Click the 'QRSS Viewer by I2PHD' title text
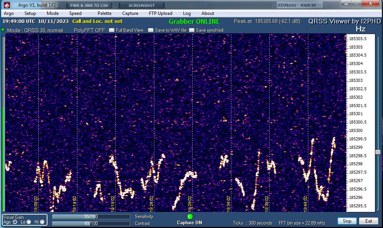The image size is (383, 228). 344,21
